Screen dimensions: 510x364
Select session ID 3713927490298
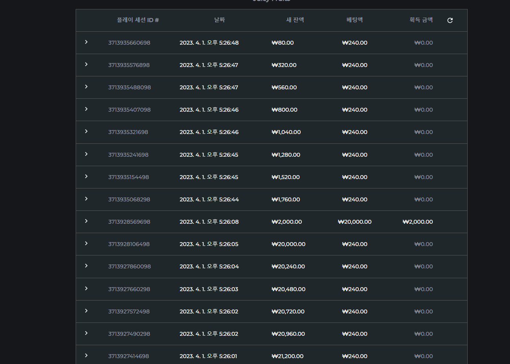tap(129, 334)
